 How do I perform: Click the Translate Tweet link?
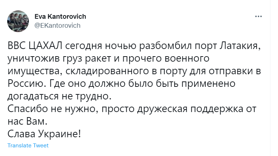pyautogui.click(x=28, y=146)
